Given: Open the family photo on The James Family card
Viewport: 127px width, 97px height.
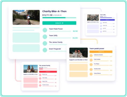Looking at the screenshot, I should click(31, 69).
